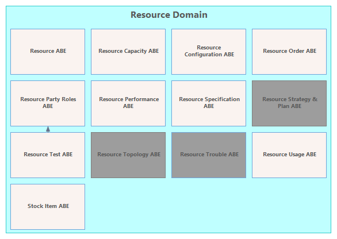Screen dimensions: 337x239
Task: Click the Resource Configuration ABE element
Action: pos(209,52)
